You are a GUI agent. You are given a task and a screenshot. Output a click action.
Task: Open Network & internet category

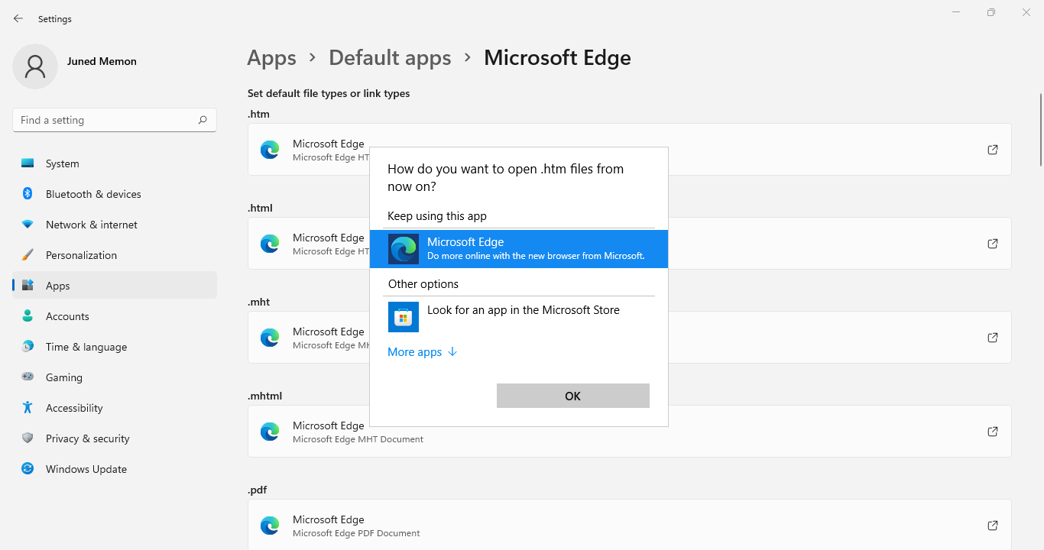point(115,225)
